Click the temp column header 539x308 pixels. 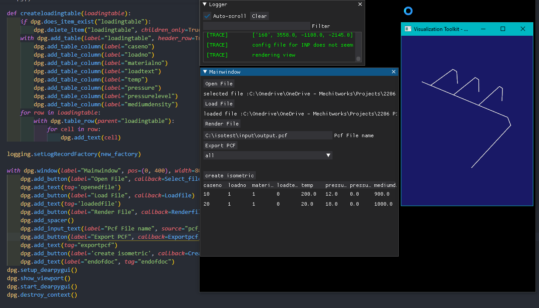pyautogui.click(x=307, y=185)
